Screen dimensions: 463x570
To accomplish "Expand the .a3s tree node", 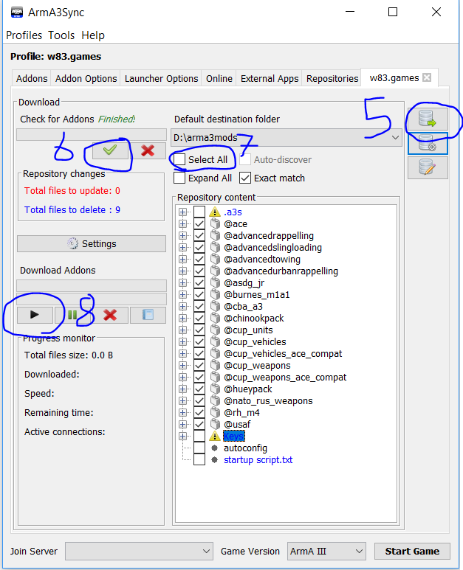I will click(x=182, y=212).
